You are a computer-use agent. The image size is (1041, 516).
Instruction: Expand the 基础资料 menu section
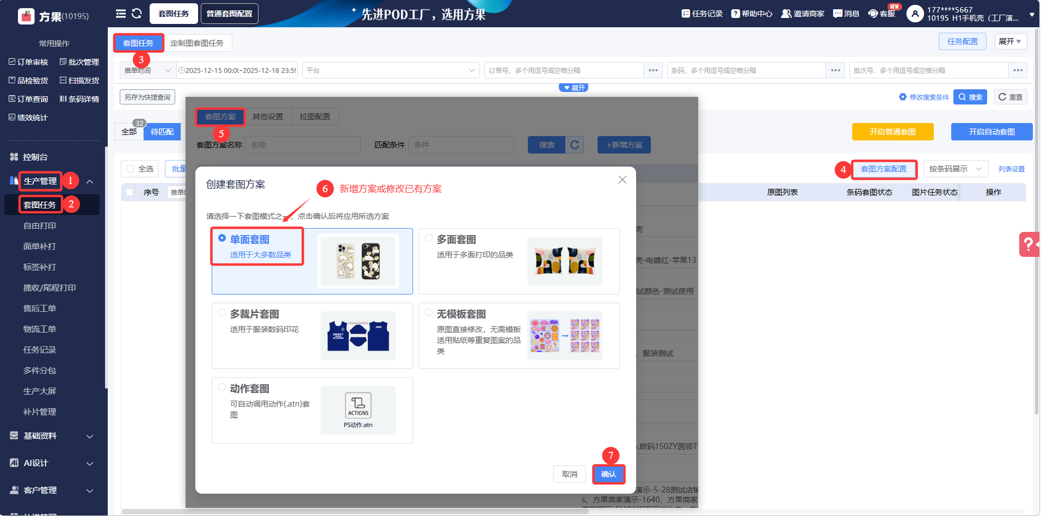click(90, 436)
